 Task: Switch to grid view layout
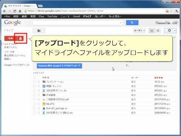pos(158,31)
